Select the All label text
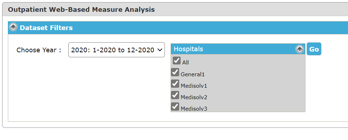 [x=186, y=63]
